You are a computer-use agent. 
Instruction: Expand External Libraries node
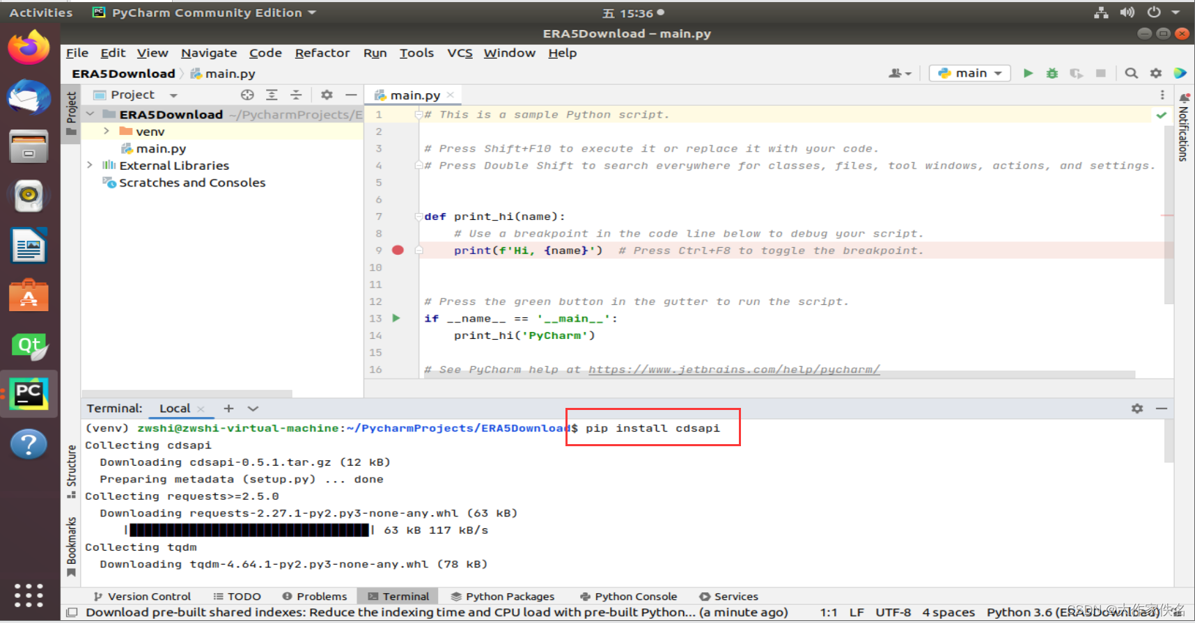(x=90, y=165)
